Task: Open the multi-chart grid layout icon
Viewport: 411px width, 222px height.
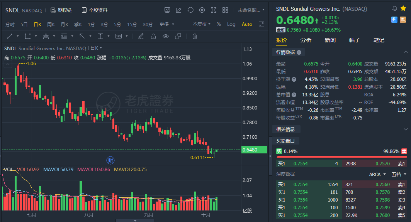Action: click(225, 10)
